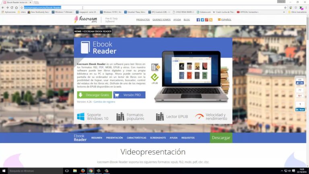Open Task View on the taskbar
Image resolution: width=309 pixels, height=174 pixels.
pyautogui.click(x=67, y=171)
